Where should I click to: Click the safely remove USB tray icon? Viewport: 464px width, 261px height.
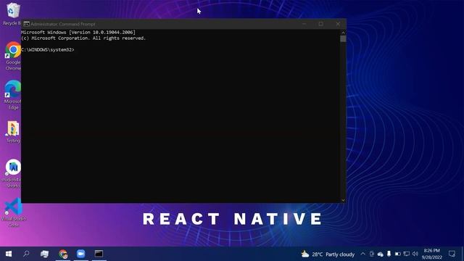tap(389, 254)
